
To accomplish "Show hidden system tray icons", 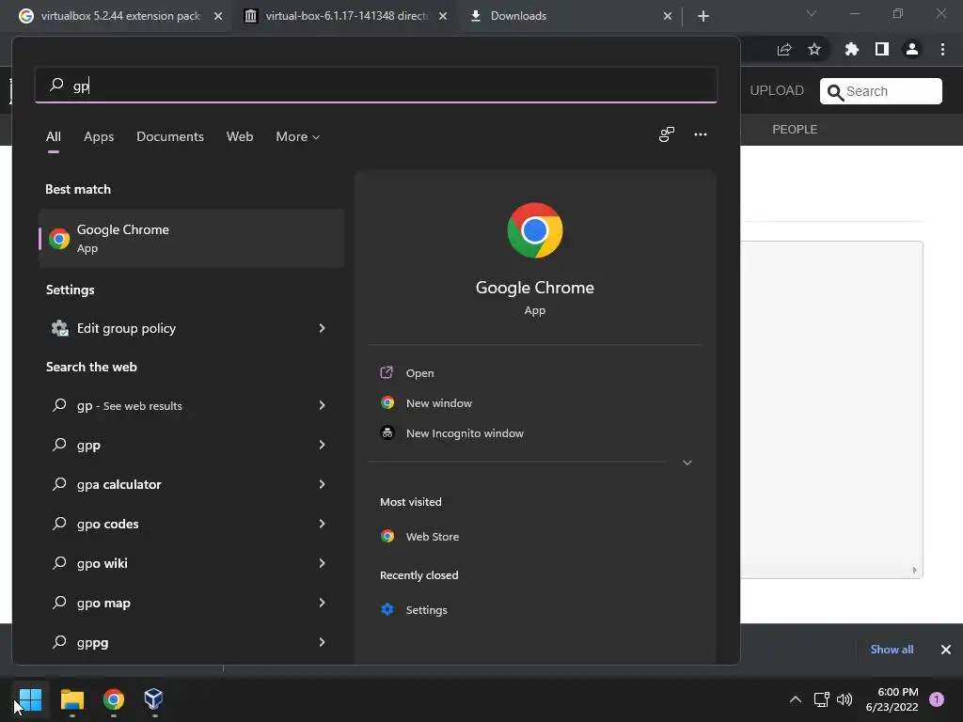I will [796, 699].
